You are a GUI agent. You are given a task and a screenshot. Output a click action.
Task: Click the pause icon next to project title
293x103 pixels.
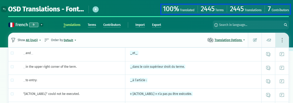(95, 9)
